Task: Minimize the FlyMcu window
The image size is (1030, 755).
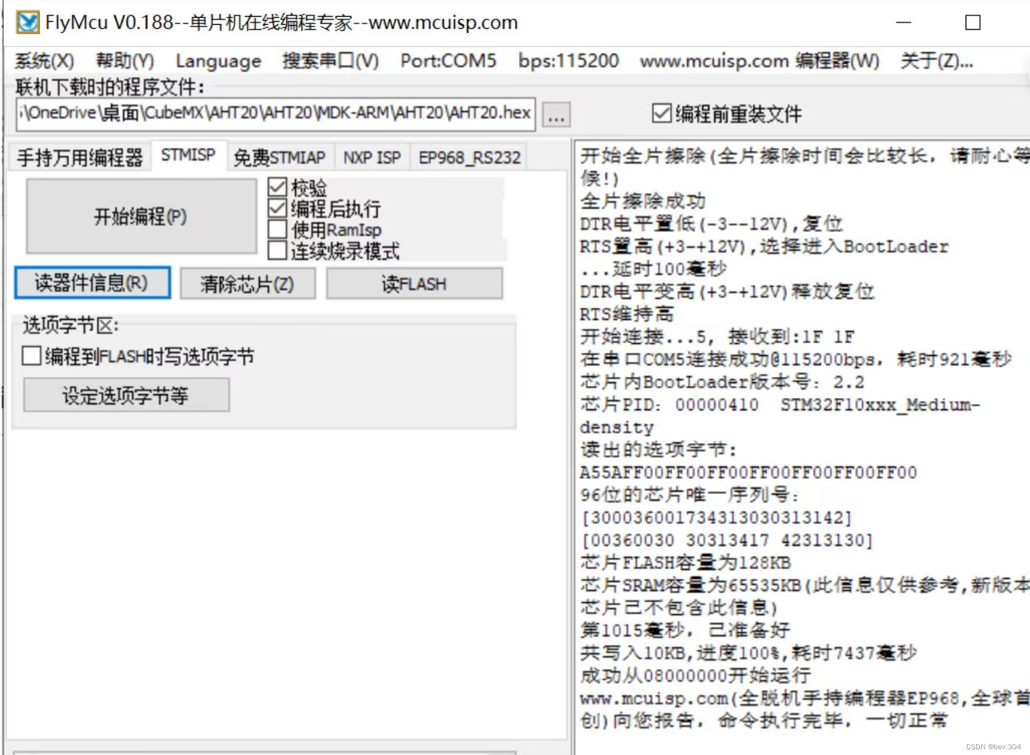Action: 904,23
